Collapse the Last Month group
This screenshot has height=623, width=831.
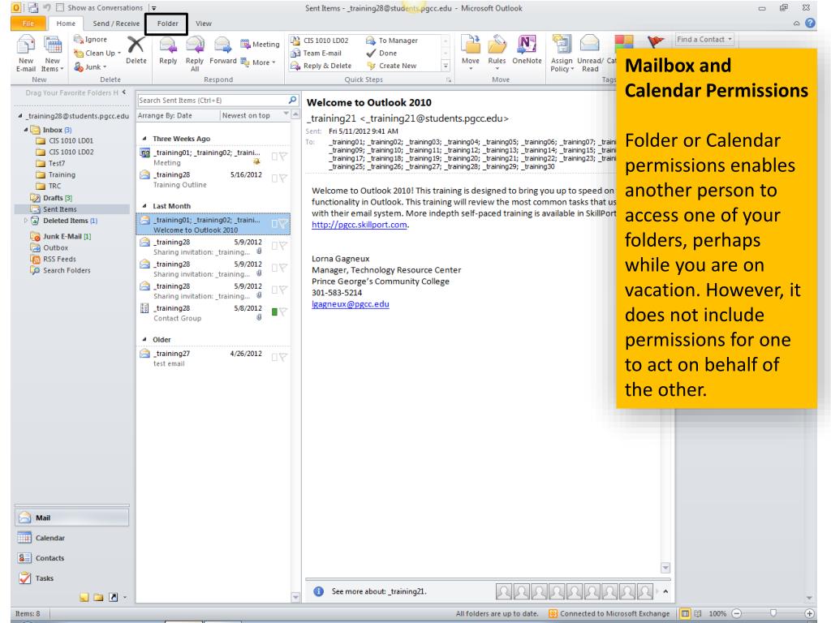[144, 205]
